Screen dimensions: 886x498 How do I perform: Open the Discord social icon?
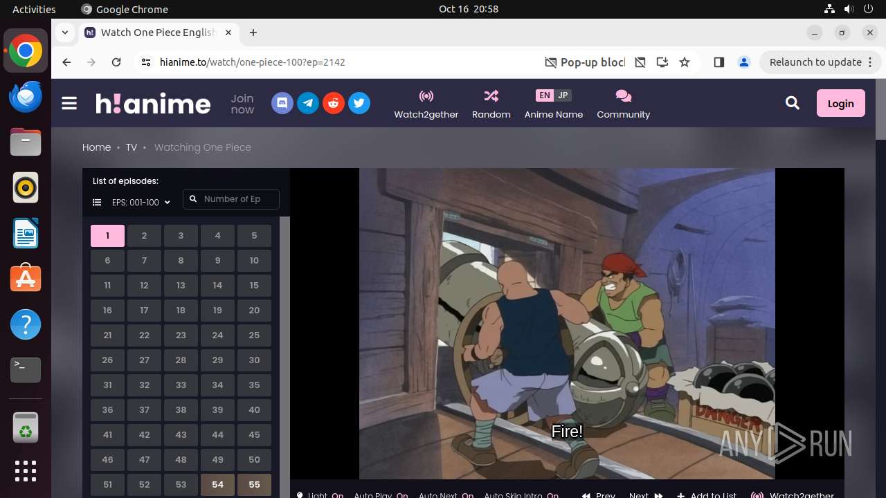click(x=282, y=104)
